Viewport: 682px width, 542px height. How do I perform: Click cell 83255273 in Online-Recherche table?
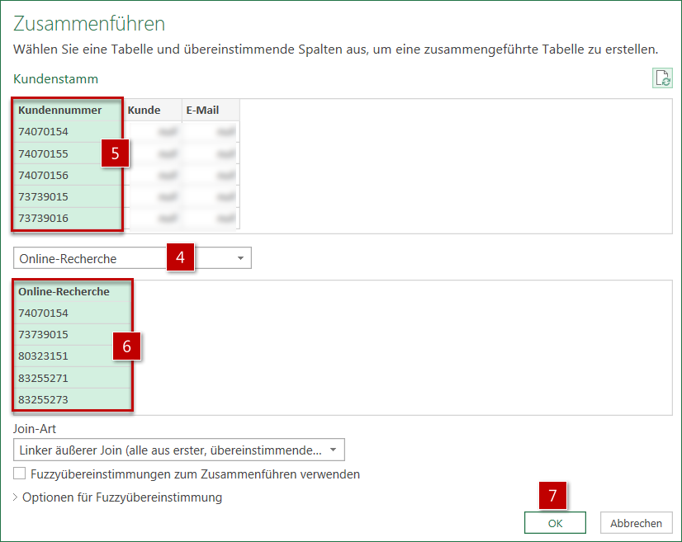click(73, 399)
